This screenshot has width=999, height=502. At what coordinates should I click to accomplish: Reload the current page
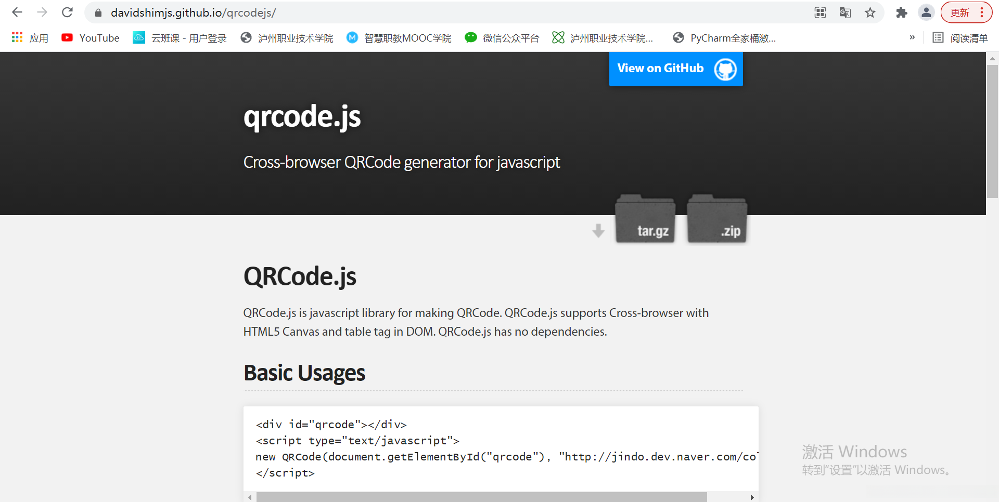point(67,12)
